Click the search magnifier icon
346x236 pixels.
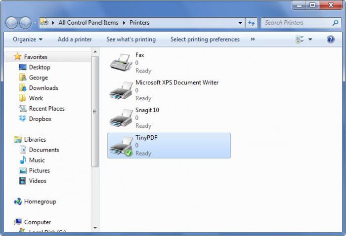336,23
